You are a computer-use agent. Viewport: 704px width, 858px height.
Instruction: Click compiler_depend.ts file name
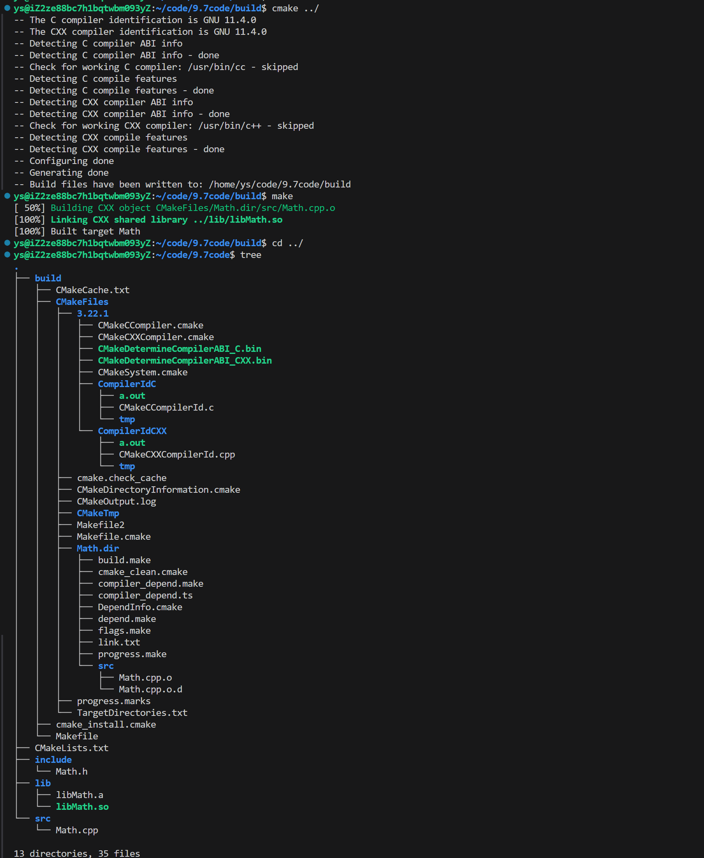145,596
